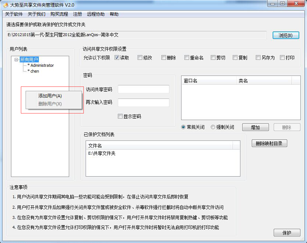Enable the 修改 (modify) permission
The width and height of the screenshot is (307, 243).
pyautogui.click(x=140, y=57)
